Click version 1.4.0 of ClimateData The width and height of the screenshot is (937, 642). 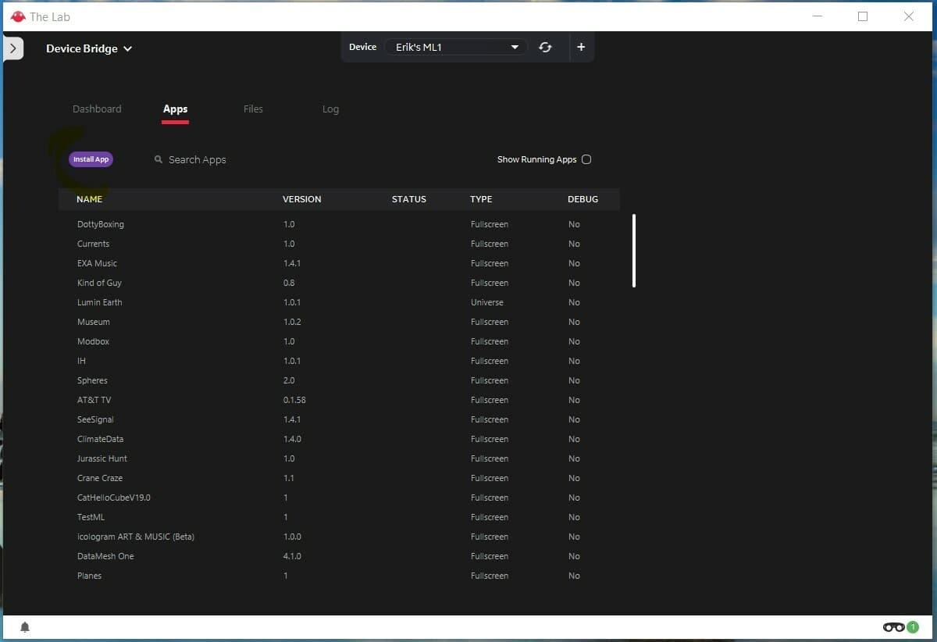pyautogui.click(x=292, y=439)
